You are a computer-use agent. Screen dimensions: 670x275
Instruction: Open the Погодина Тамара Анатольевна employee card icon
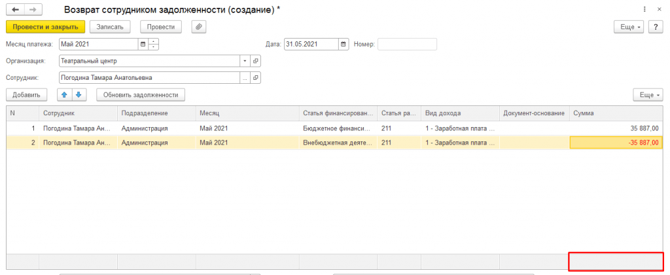pyautogui.click(x=256, y=78)
